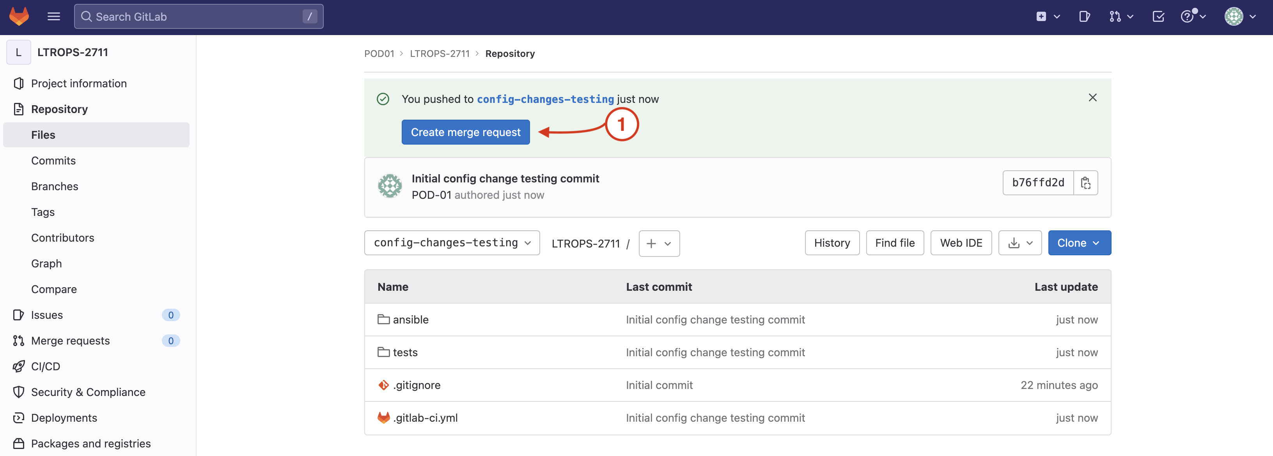1273x456 pixels.
Task: Click the Repository document icon
Action: point(19,109)
